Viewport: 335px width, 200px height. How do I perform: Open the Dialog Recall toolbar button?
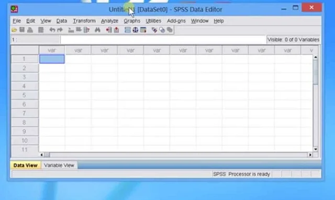(41, 30)
